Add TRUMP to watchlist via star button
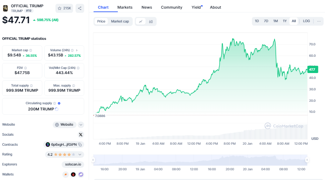This screenshot has width=325, height=180. [64, 8]
